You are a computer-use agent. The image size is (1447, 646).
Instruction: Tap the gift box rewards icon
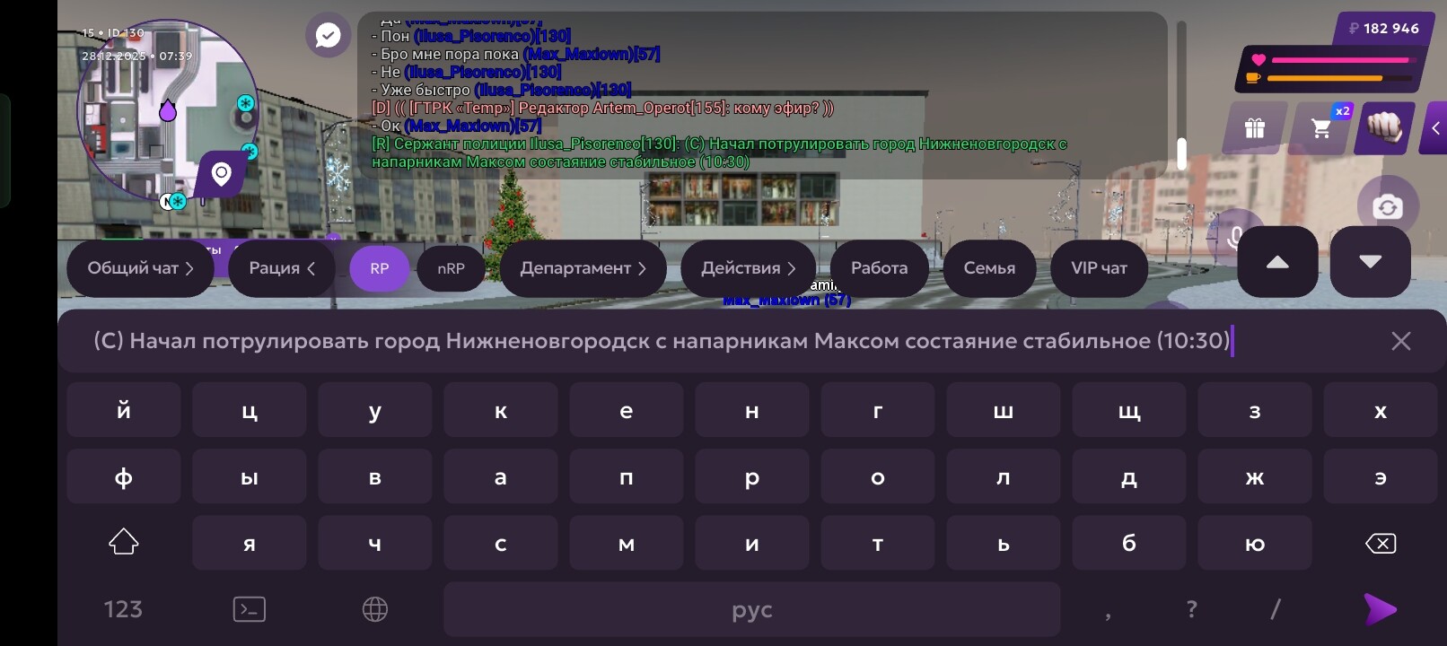[1254, 128]
